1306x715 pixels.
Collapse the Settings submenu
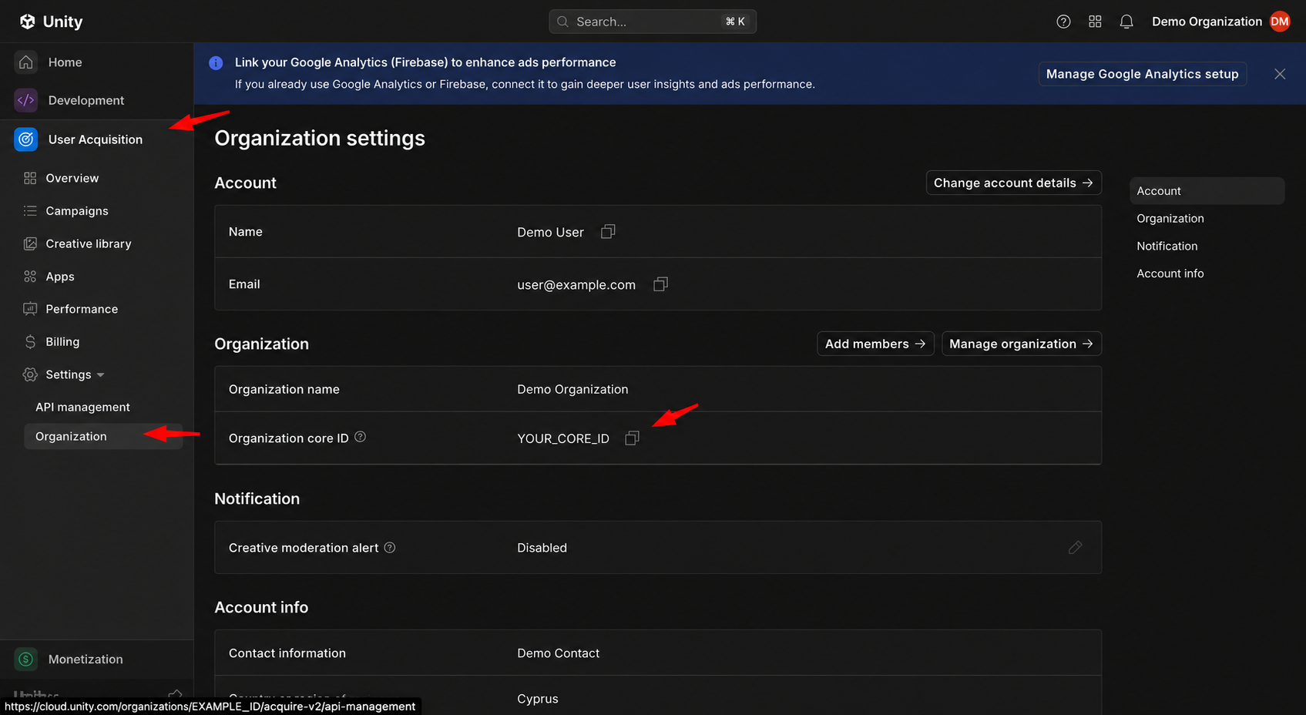(x=100, y=375)
